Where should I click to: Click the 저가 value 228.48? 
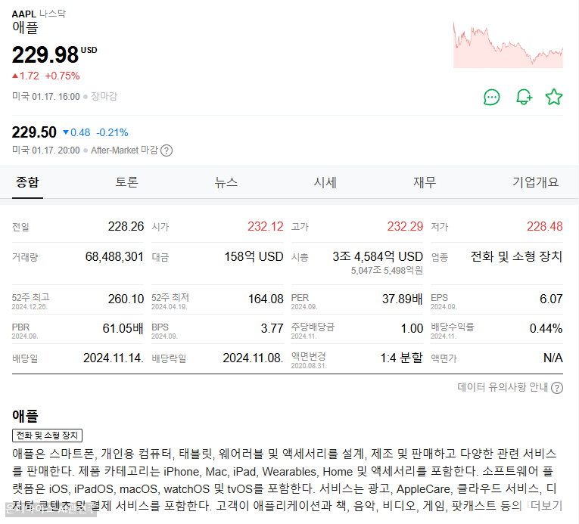point(545,226)
